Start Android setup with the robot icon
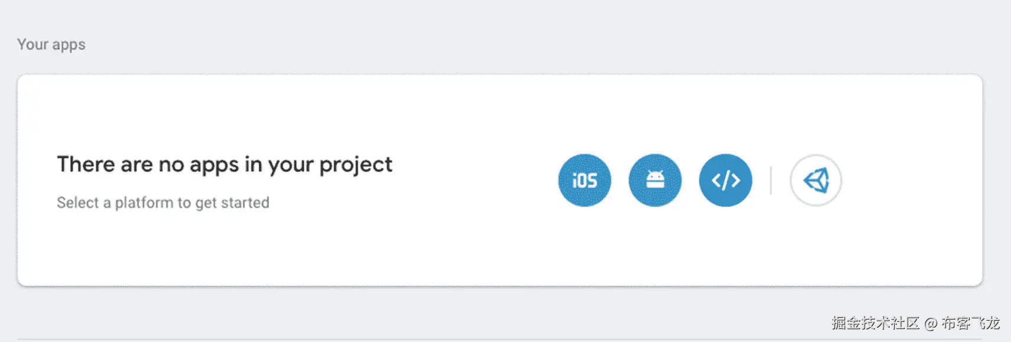1011x342 pixels. (x=655, y=180)
